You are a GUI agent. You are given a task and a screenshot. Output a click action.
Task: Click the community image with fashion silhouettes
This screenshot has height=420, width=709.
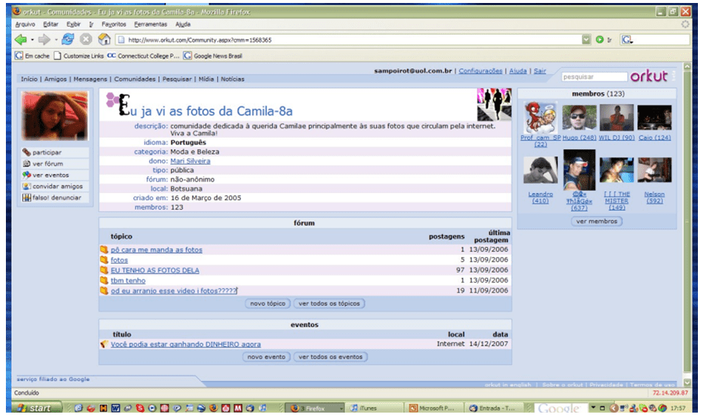tap(494, 104)
